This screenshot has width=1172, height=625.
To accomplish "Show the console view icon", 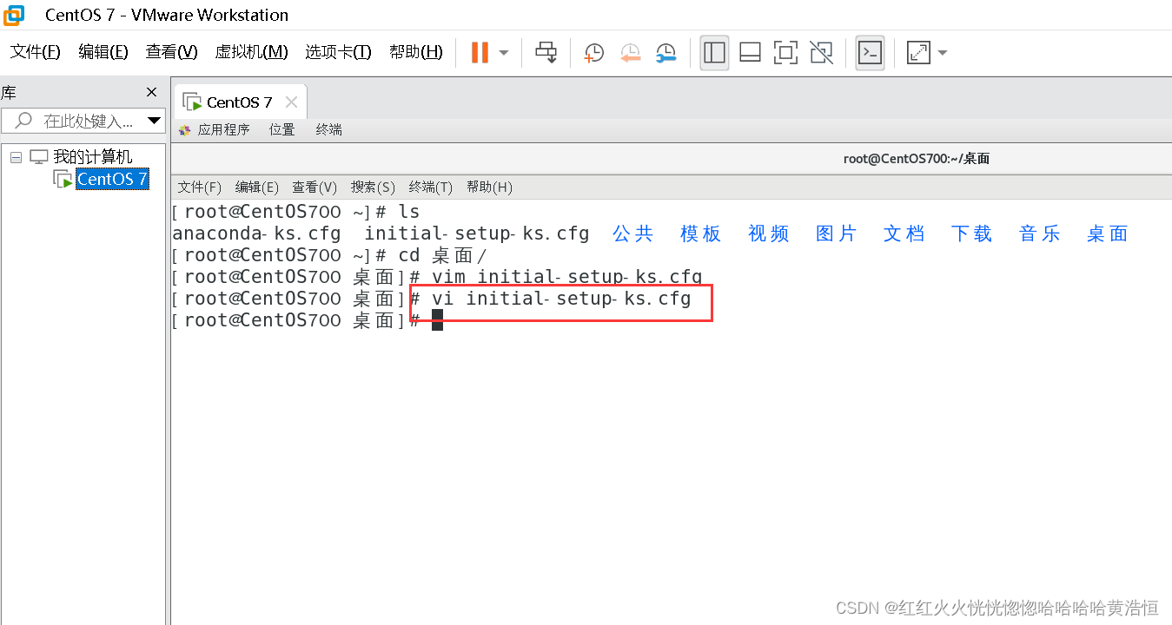I will (870, 53).
